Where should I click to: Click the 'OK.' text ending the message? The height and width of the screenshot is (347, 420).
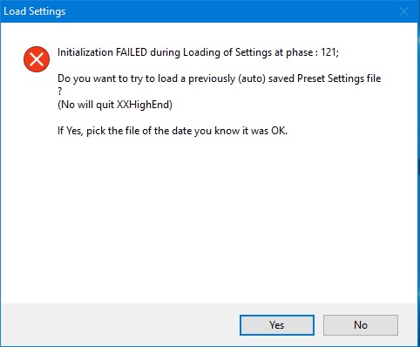click(x=279, y=131)
